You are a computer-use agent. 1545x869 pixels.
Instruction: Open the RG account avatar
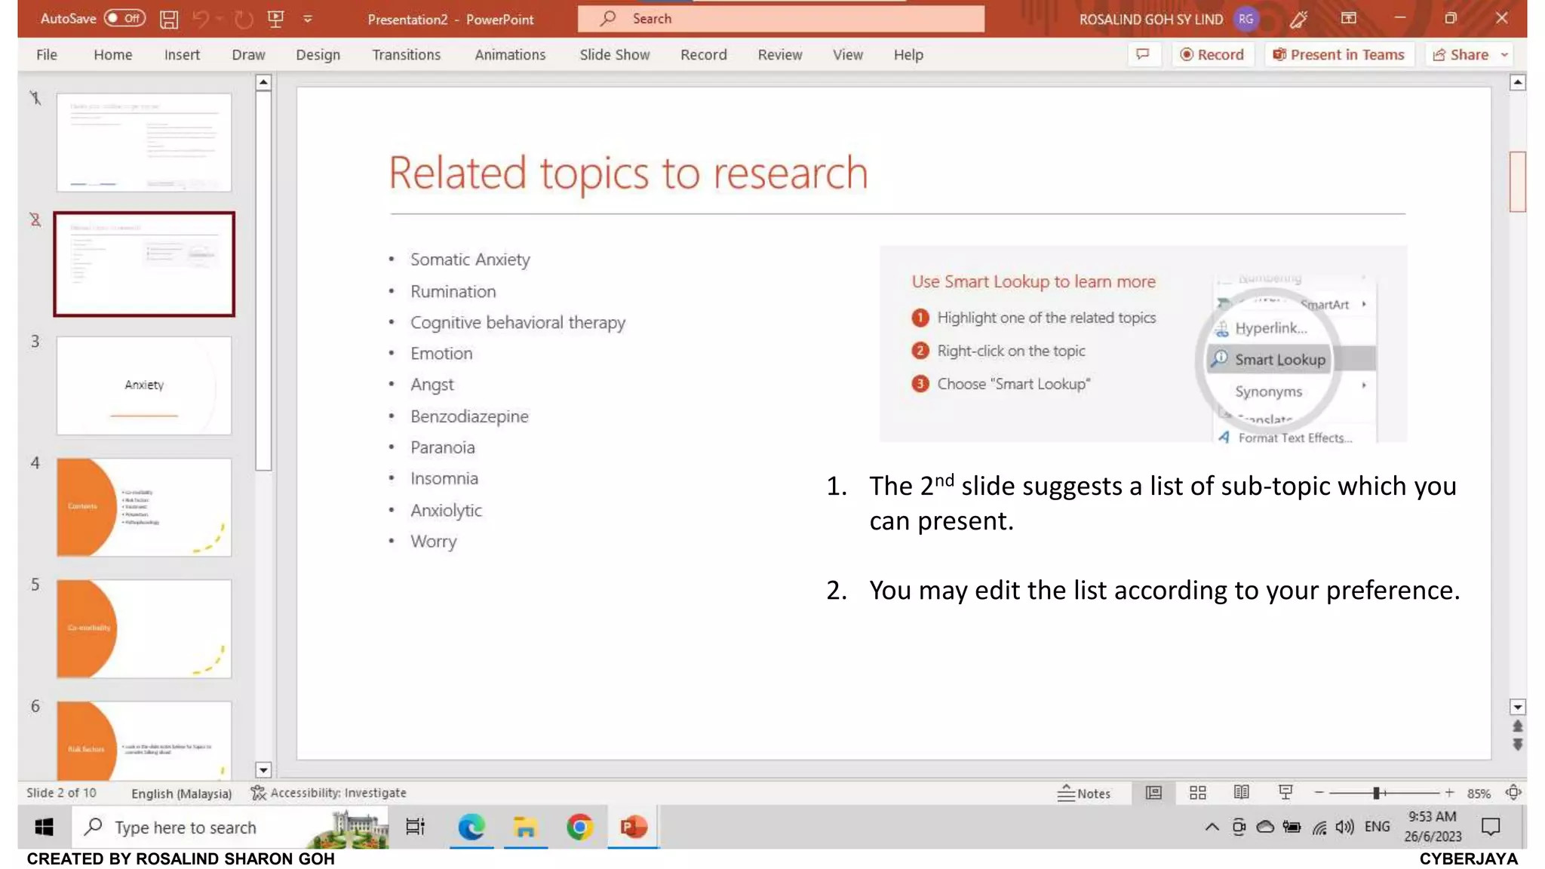1246,19
